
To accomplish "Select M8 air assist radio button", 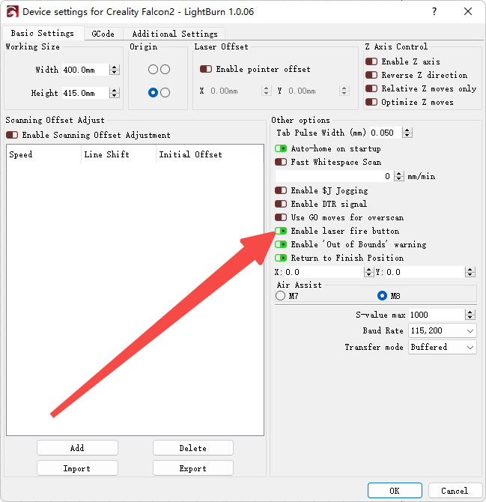I will click(x=382, y=295).
